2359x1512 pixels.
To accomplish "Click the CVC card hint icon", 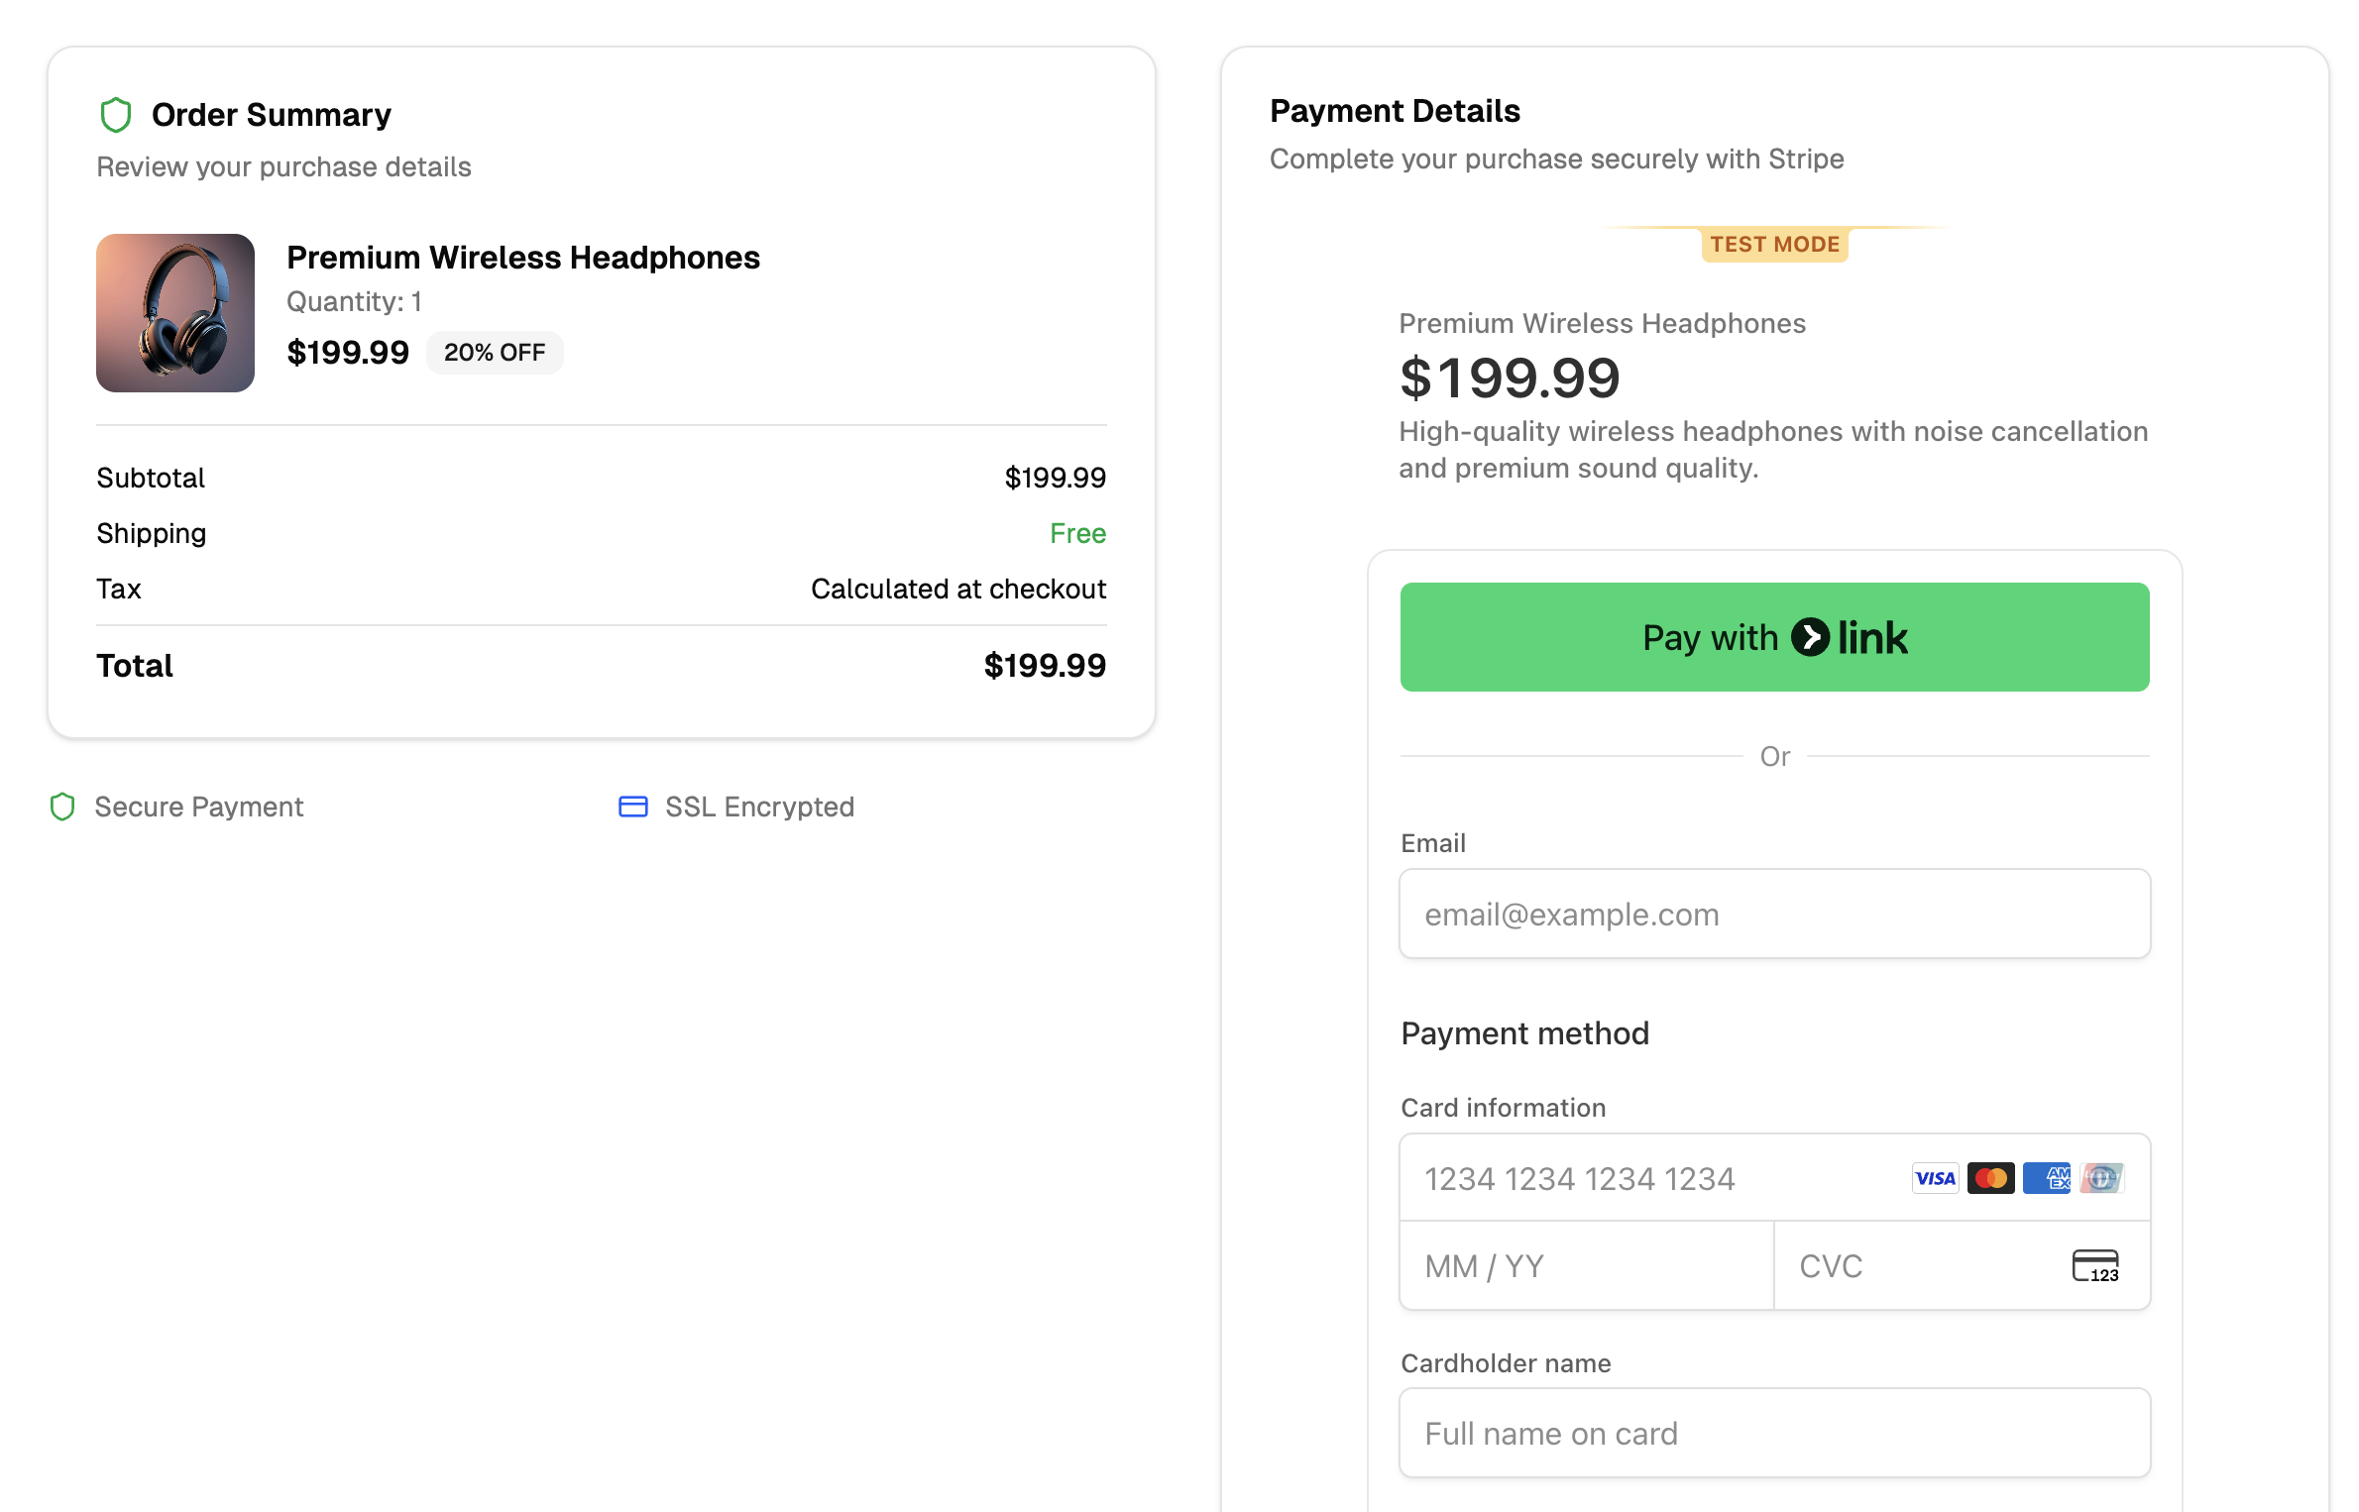I will (2094, 1265).
